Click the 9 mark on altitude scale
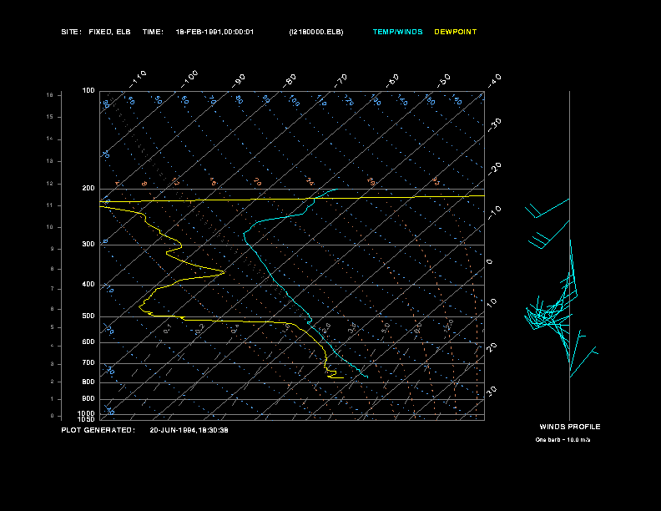661x511 pixels. tap(53, 249)
